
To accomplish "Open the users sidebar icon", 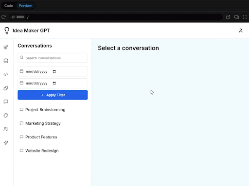I will 6,129.
